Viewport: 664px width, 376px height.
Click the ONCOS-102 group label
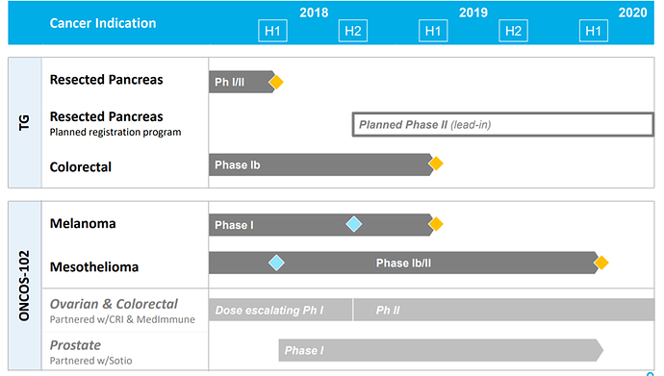(25, 286)
